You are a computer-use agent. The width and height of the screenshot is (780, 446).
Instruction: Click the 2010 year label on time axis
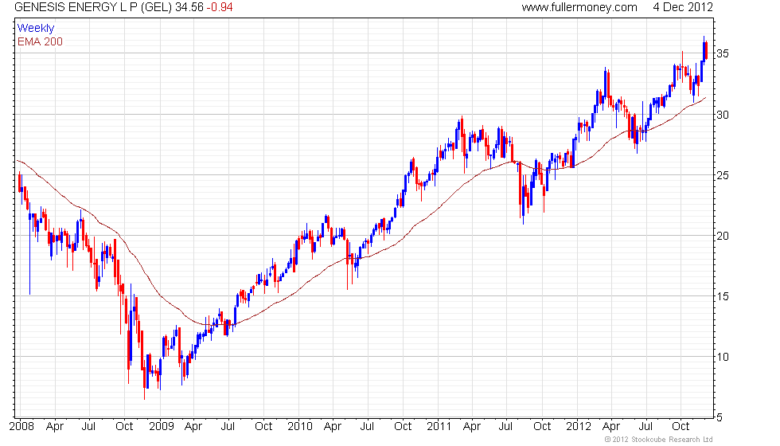[300, 426]
